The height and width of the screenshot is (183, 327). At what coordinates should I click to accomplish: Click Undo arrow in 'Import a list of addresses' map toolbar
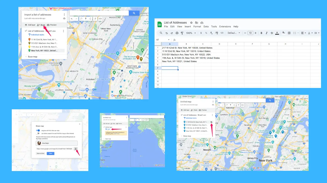click(72, 19)
